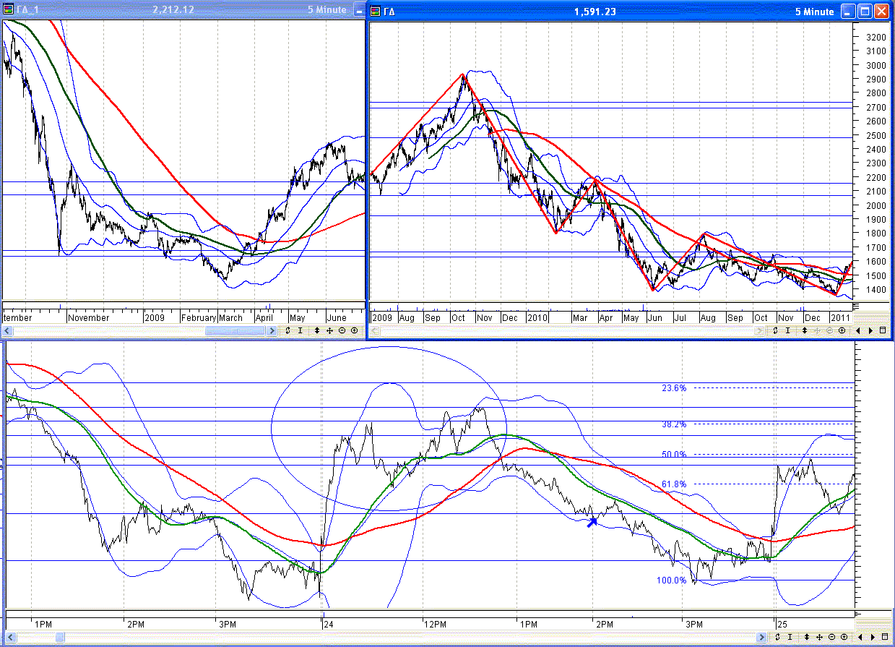Screen dimensions: 895x647
Task: Click the refresh arrows icon in ΓΔ_1 chart
Action: pyautogui.click(x=287, y=330)
